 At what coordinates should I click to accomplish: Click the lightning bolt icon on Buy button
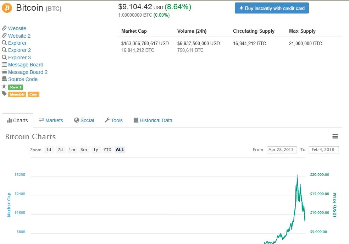click(241, 8)
